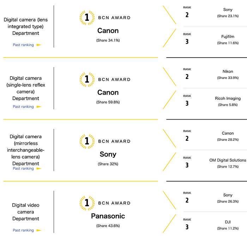Click the laurel badge beside Canon lens-integrated award
247x236 pixels.
87,17
